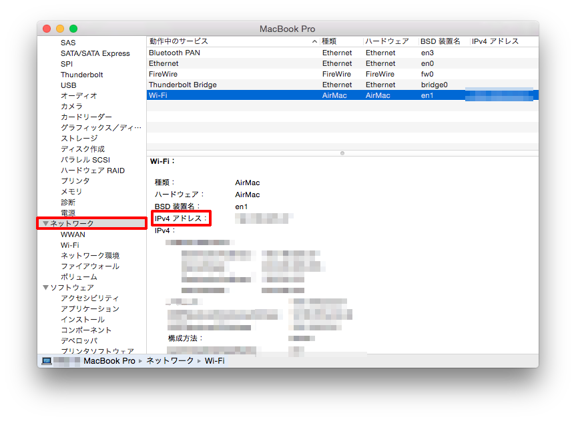Select 電源 in the sidebar
The image size is (576, 421).
pyautogui.click(x=68, y=212)
